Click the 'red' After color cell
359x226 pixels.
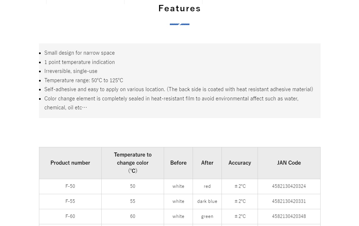pyautogui.click(x=207, y=186)
